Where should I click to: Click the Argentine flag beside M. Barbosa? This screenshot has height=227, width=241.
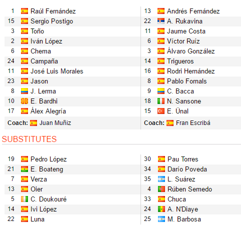(x=161, y=219)
